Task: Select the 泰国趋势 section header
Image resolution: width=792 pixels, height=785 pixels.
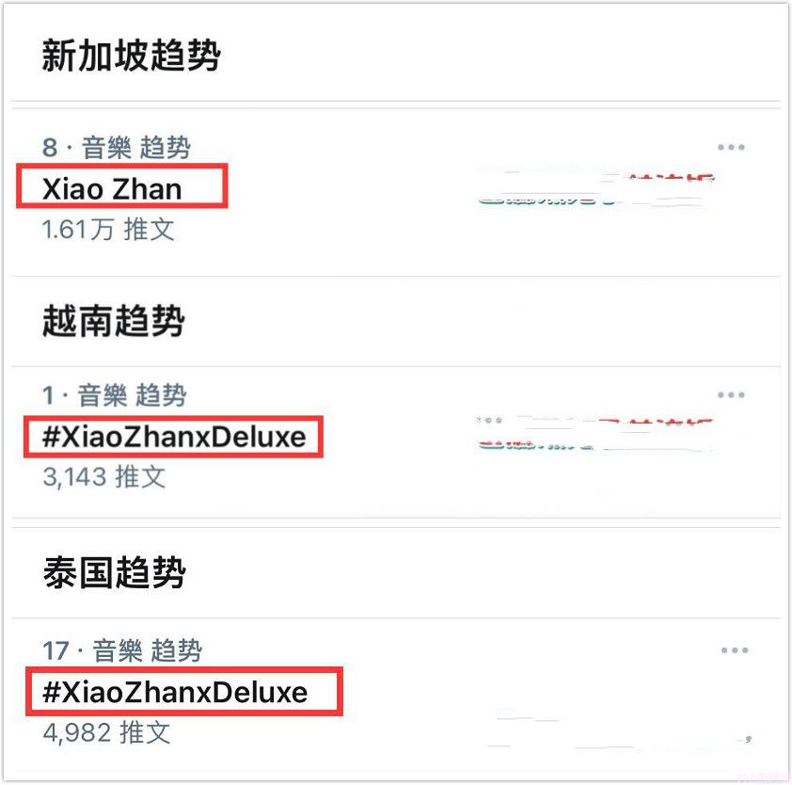Action: pos(114,572)
